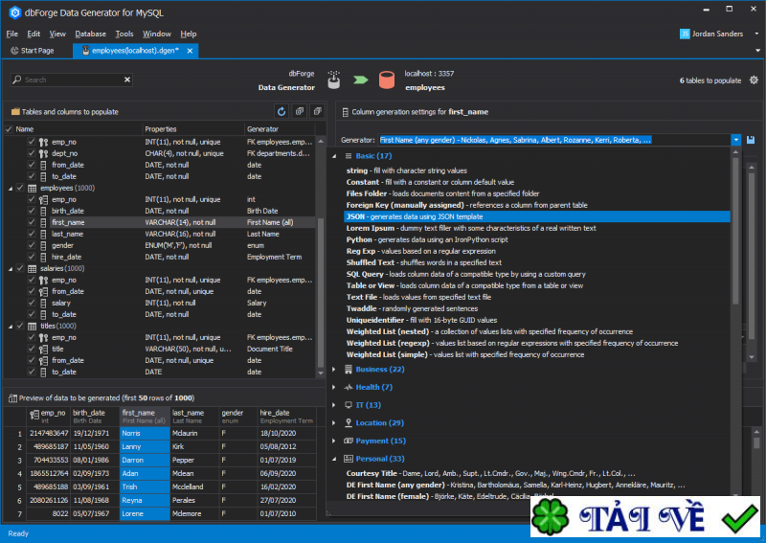Image resolution: width=766 pixels, height=543 pixels.
Task: Click the green arrow populate icon
Action: [x=360, y=80]
